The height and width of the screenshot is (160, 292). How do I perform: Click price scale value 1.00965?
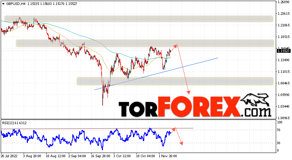[284, 118]
